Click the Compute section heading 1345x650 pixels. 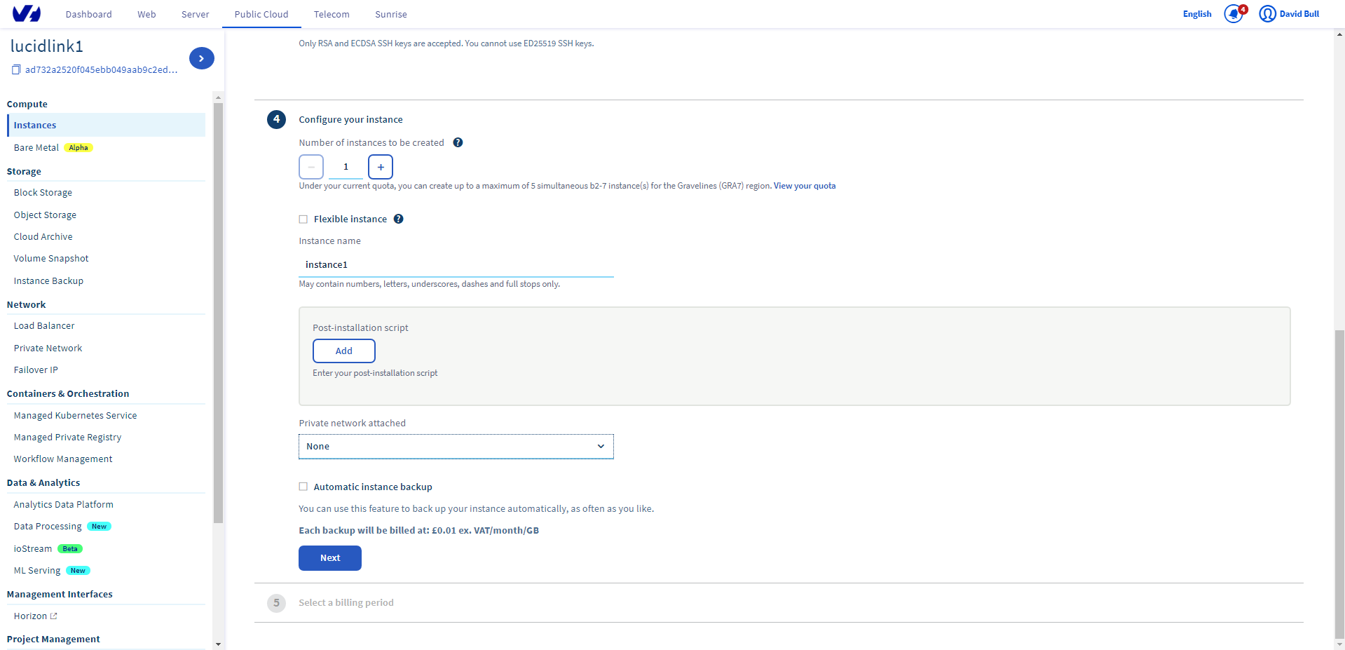click(x=27, y=104)
